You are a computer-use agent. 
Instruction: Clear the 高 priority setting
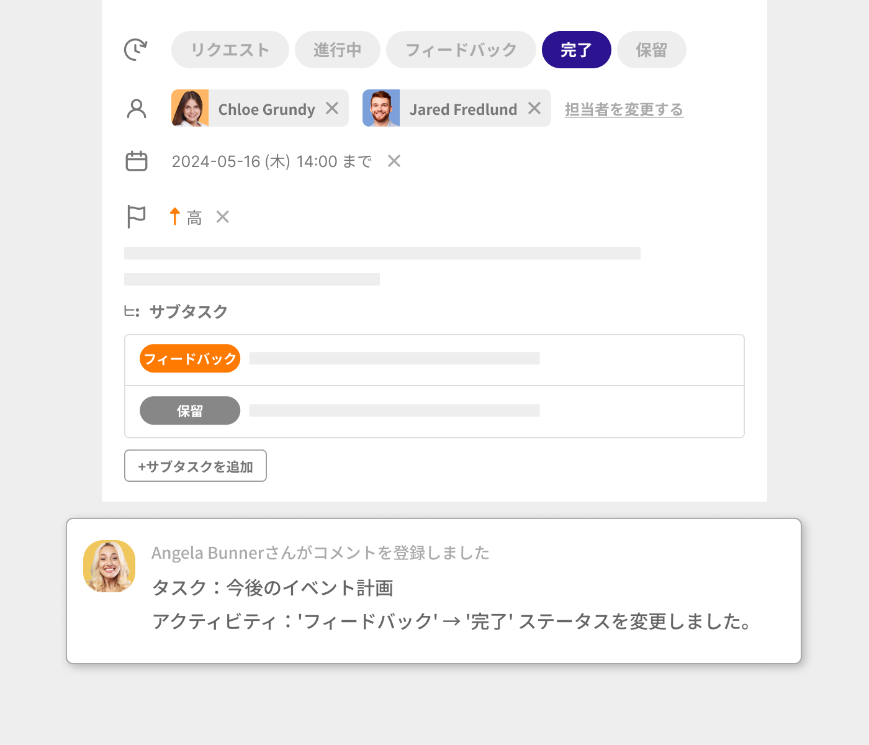222,217
